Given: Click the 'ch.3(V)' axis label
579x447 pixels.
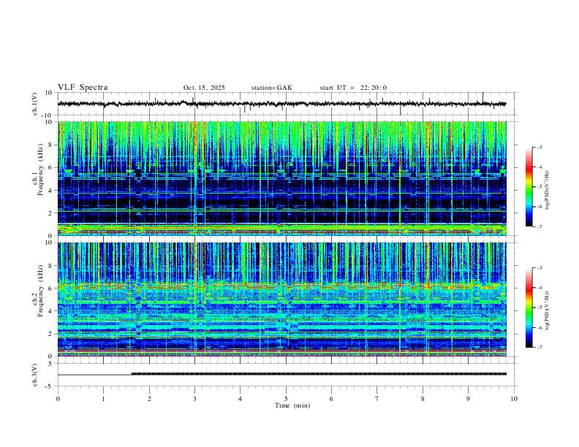Looking at the screenshot, I should 35,375.
